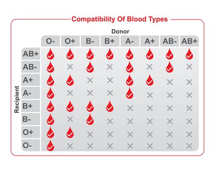Image resolution: width=215 pixels, height=172 pixels.
Task: Click the Donor label above the table
Action: (x=120, y=31)
